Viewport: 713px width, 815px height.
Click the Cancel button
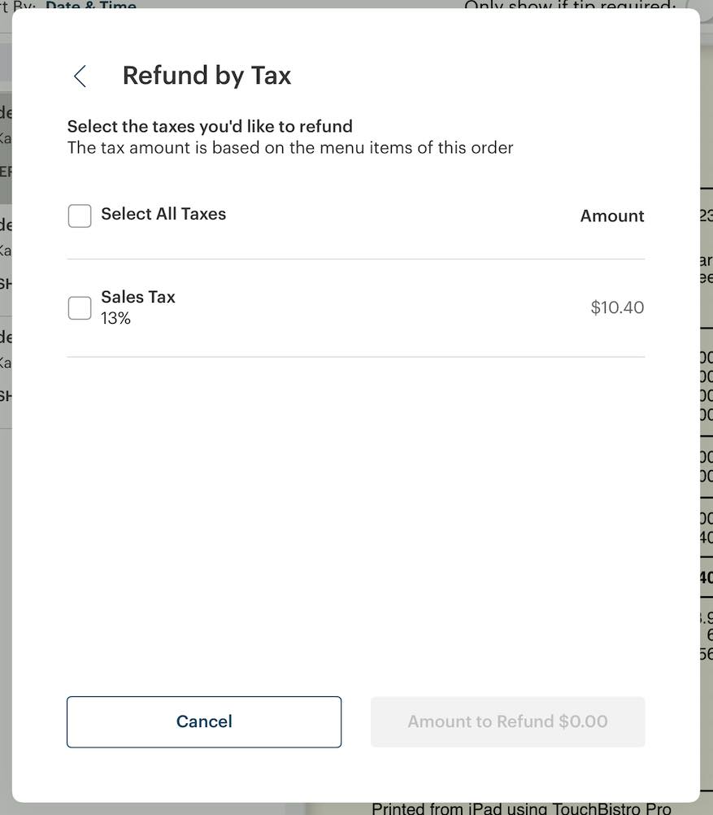click(x=204, y=721)
